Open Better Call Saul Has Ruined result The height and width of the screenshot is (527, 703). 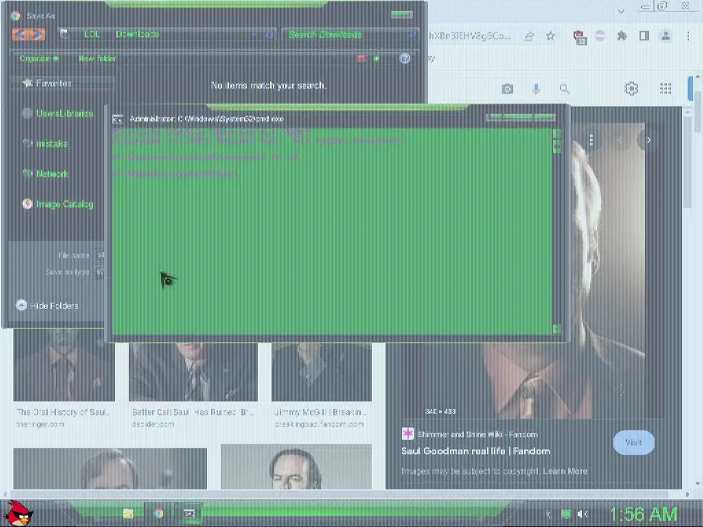(193, 412)
